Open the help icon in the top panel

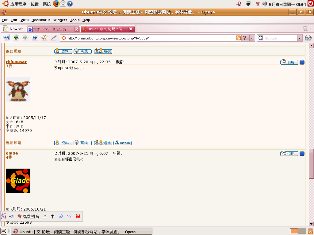pyautogui.click(x=70, y=4)
